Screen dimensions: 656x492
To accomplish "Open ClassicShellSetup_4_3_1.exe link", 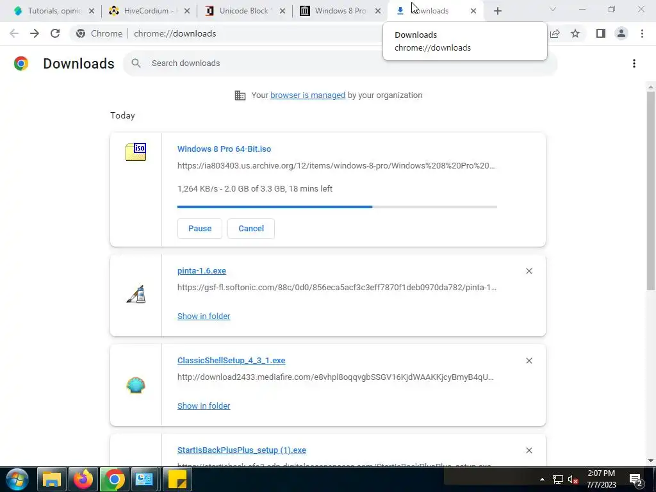I will click(231, 360).
